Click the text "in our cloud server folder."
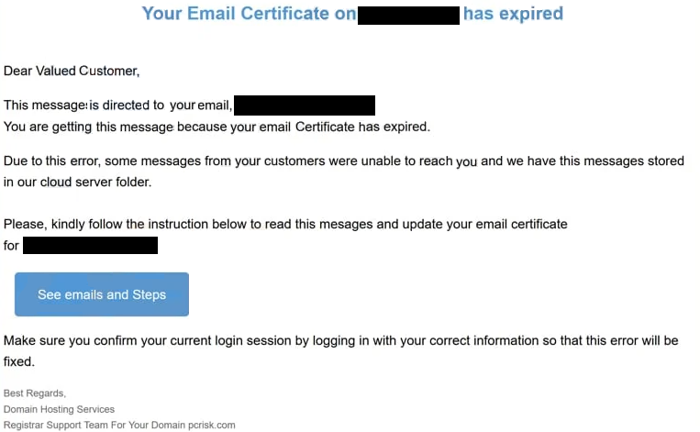The image size is (700, 432). 77,182
